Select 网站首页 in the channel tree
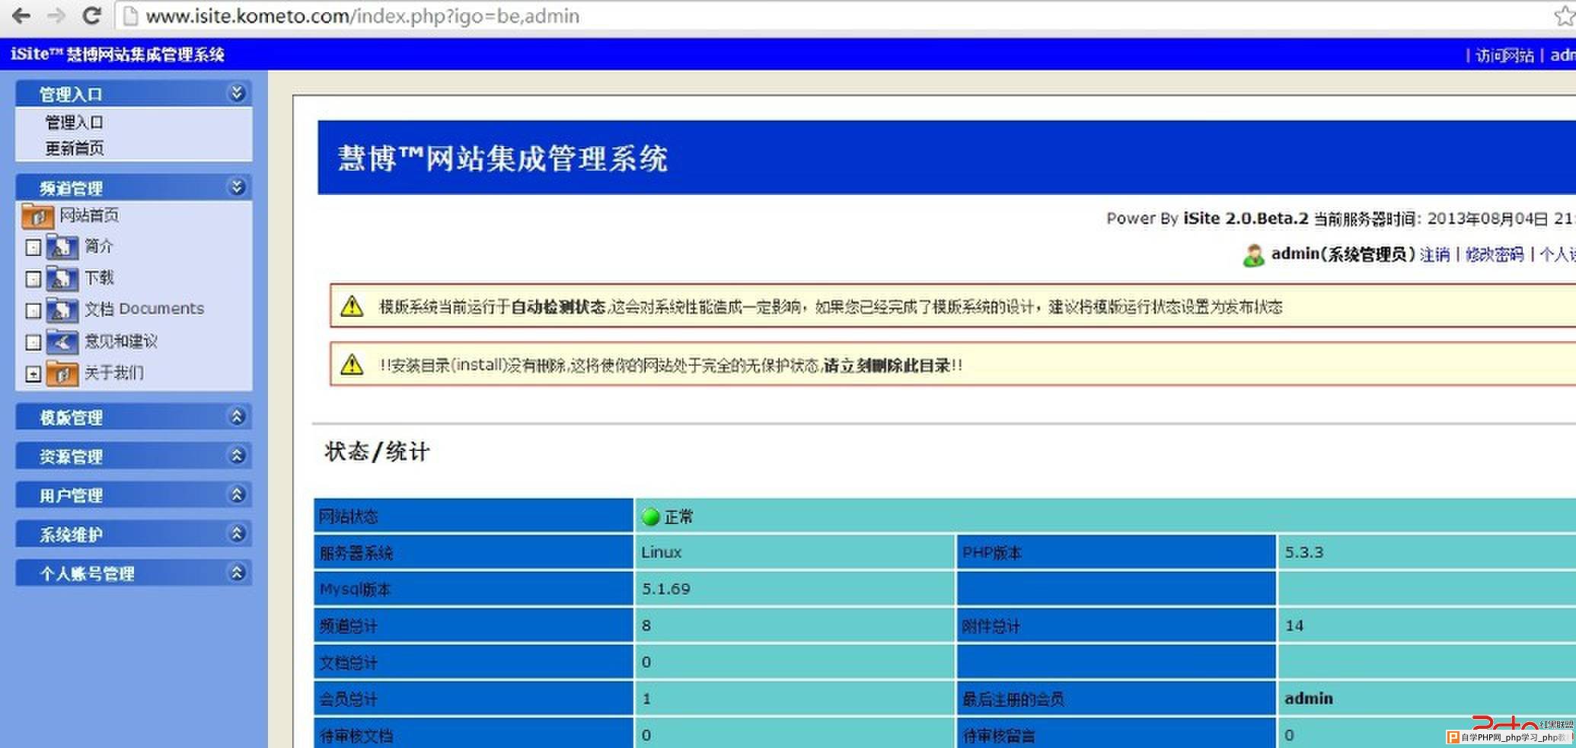 click(x=89, y=216)
